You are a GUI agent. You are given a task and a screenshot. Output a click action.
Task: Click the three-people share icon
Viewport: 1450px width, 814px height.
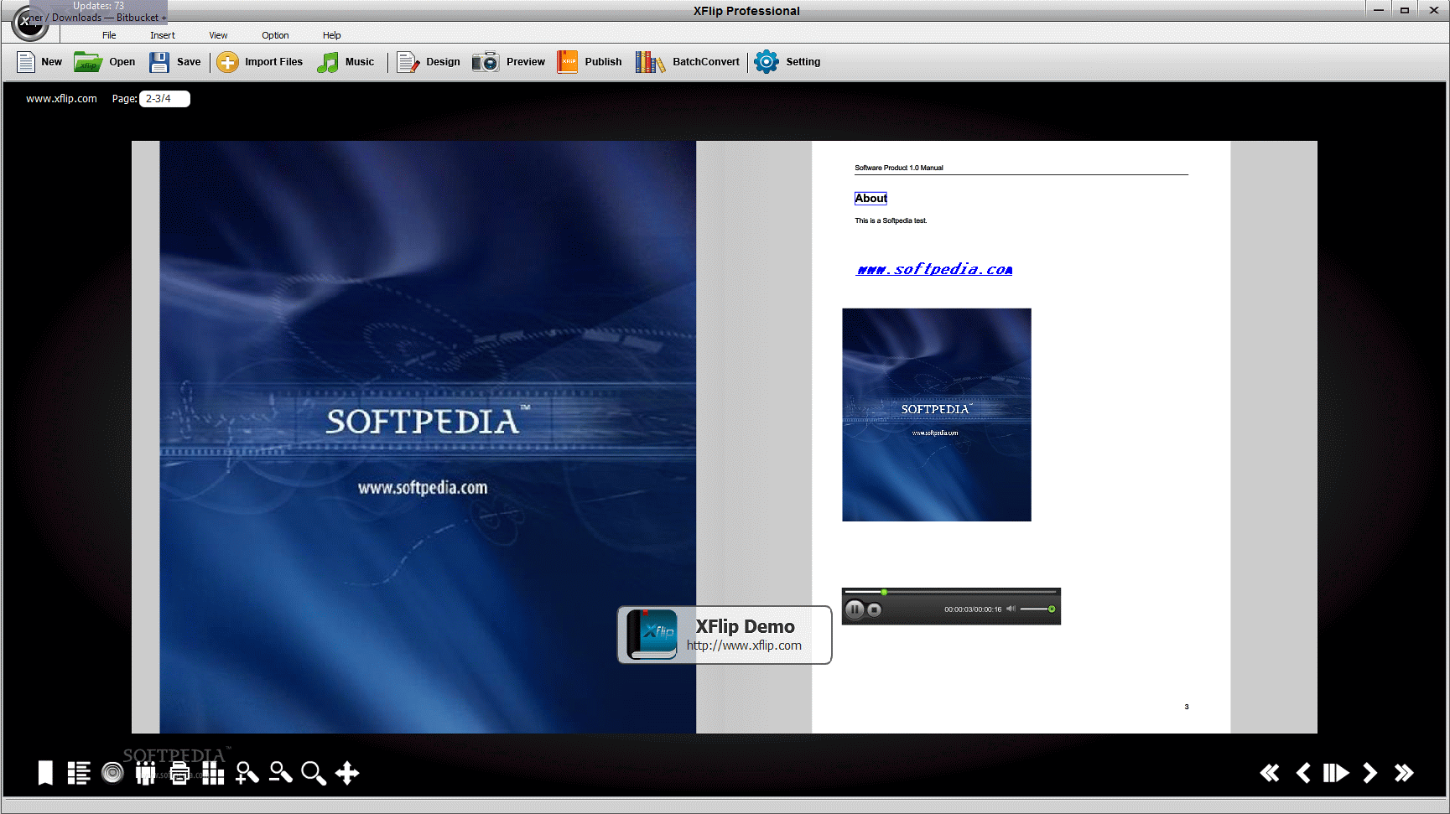[146, 773]
